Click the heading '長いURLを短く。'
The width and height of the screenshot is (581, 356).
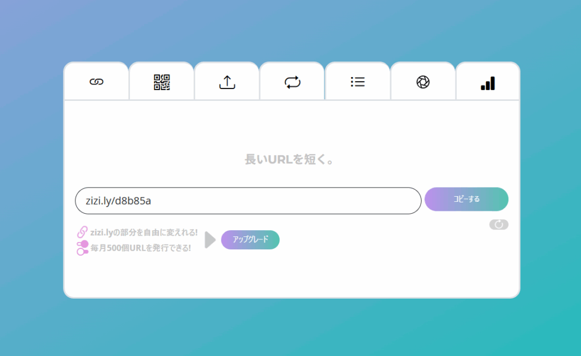click(x=289, y=159)
